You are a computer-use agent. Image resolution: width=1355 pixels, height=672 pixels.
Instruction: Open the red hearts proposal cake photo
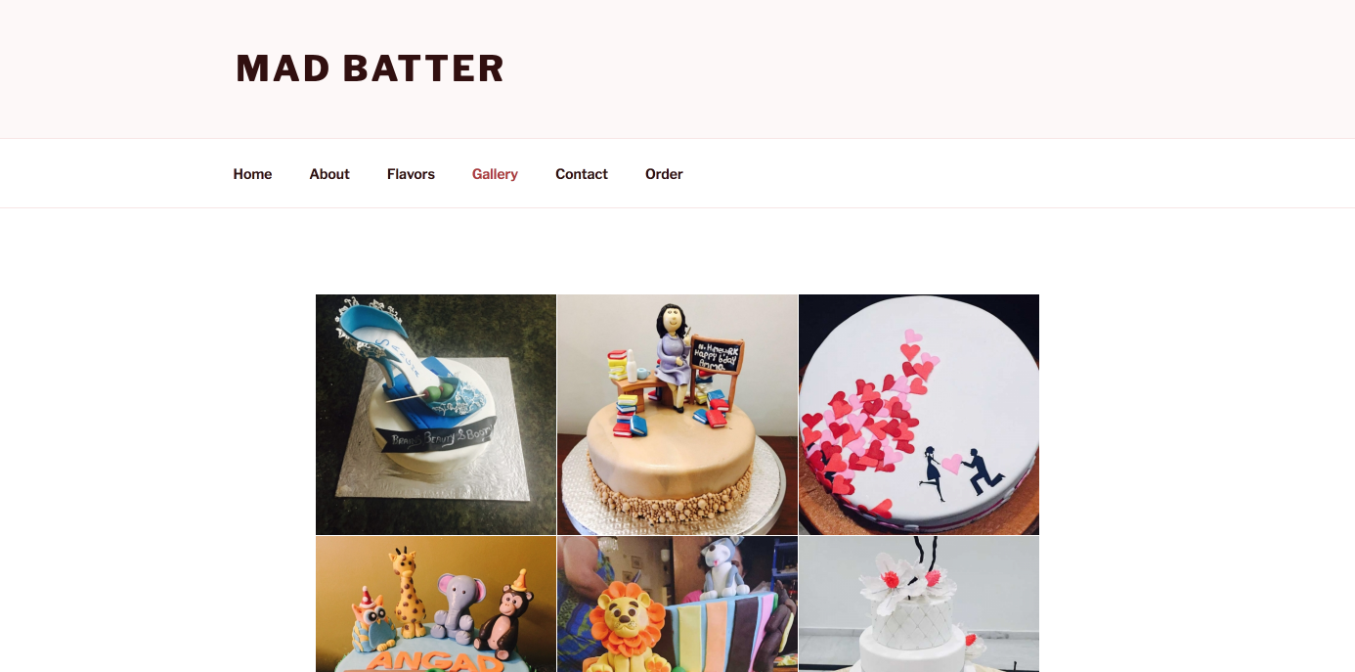coord(919,415)
